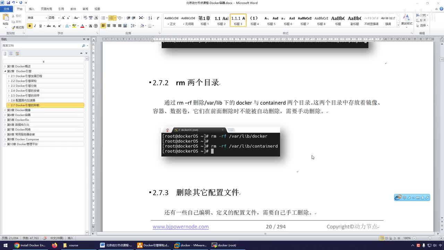Click the www.bjpowernode.com footer link
Image resolution: width=444 pixels, height=250 pixels.
(x=181, y=227)
